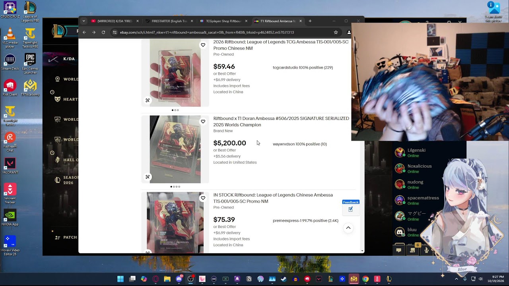Watch the $75.39 IN STOCK Ambessa listing
Image resolution: width=509 pixels, height=286 pixels.
click(203, 198)
